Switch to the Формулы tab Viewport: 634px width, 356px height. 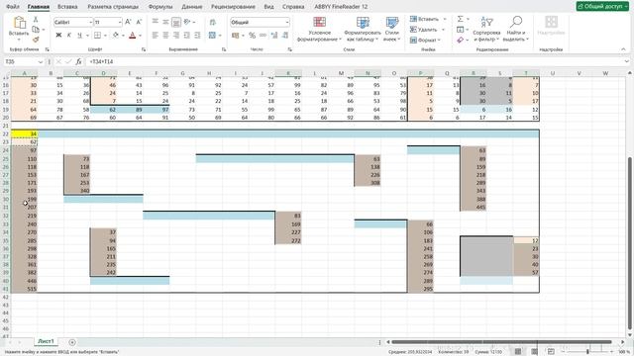pos(160,7)
